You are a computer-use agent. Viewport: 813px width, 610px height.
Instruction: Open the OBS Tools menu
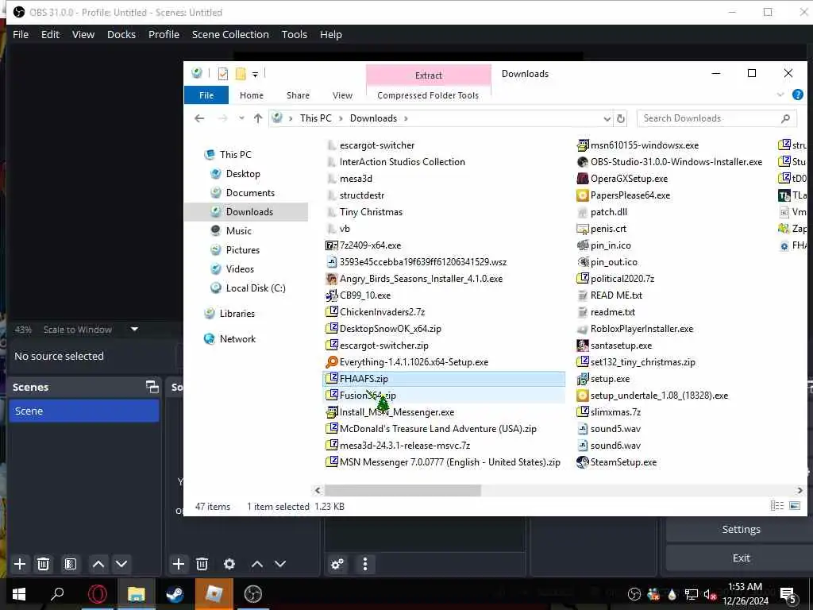295,34
